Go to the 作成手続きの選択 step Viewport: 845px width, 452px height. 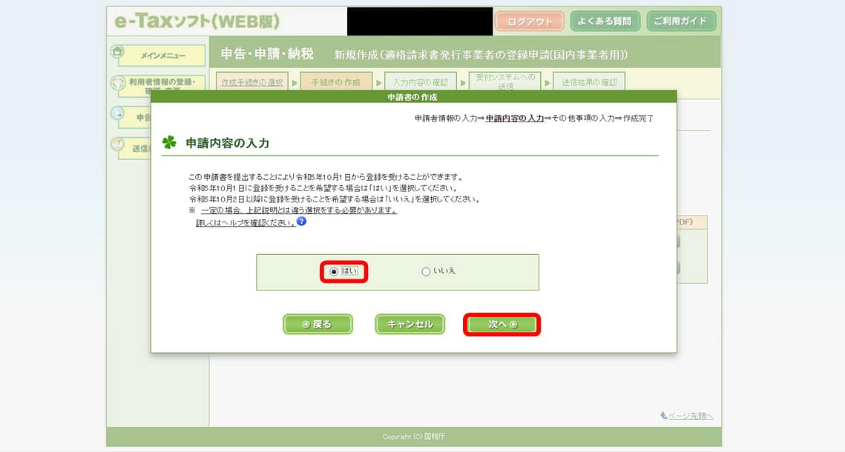[x=252, y=82]
